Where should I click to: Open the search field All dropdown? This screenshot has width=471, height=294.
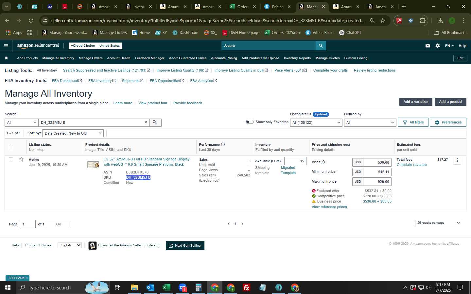[x=21, y=122]
